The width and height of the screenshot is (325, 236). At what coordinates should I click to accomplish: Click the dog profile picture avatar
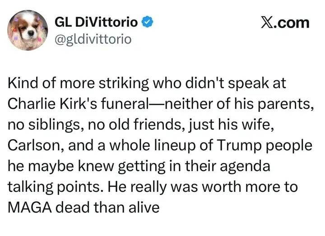pyautogui.click(x=28, y=30)
